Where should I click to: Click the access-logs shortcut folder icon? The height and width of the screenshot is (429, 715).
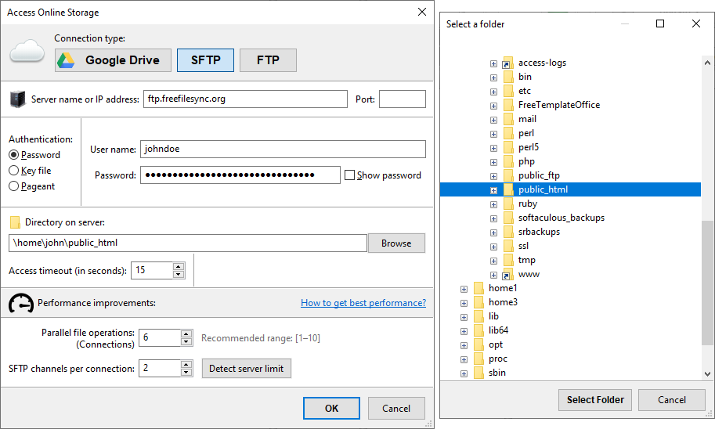(x=507, y=63)
